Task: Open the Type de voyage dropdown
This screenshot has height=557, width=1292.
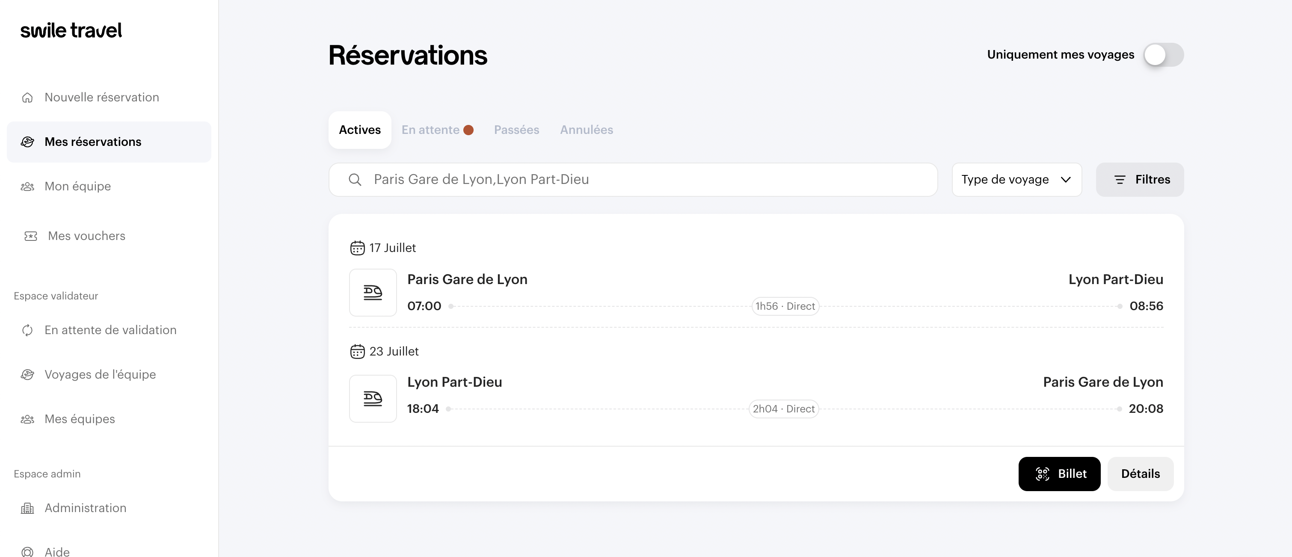Action: point(1016,180)
